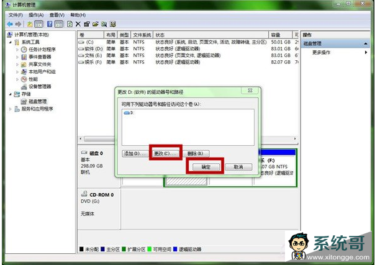This screenshot has height=265, width=375.
Task: Open the 文件(F) menu
Action: [16, 15]
